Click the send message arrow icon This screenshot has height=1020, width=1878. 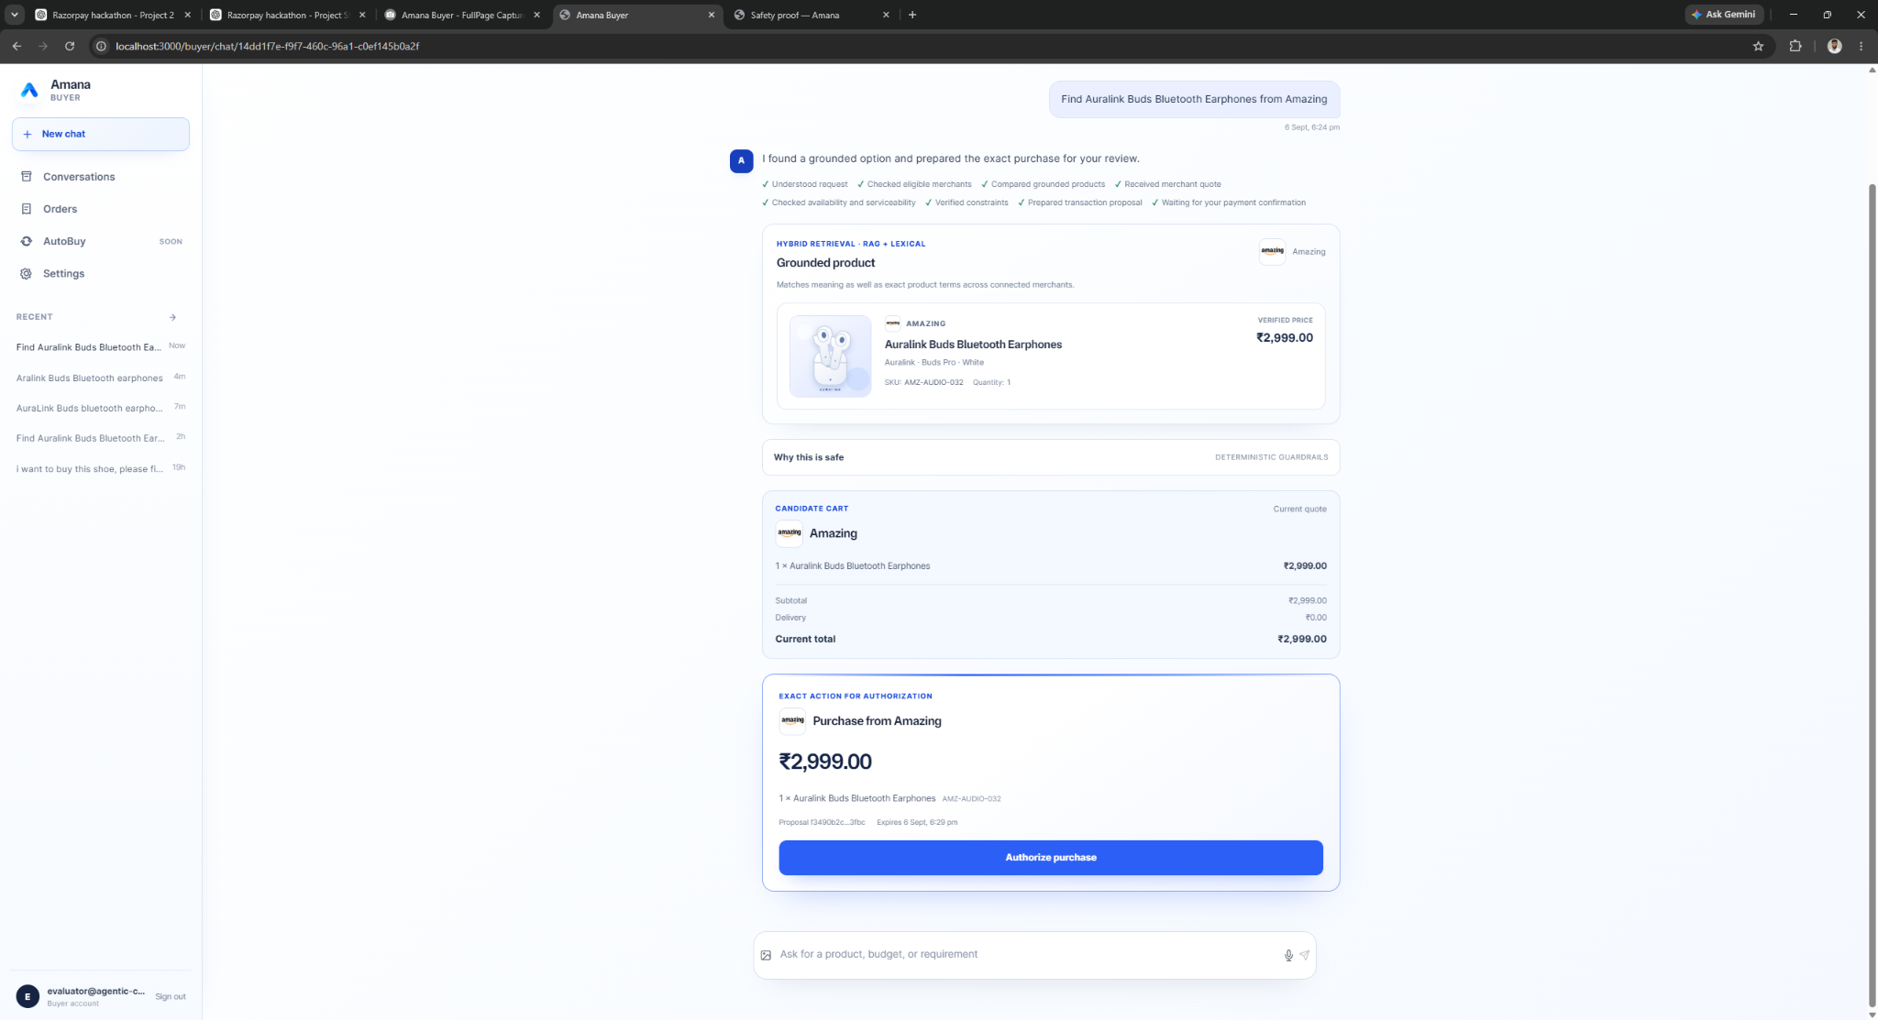pyautogui.click(x=1304, y=955)
